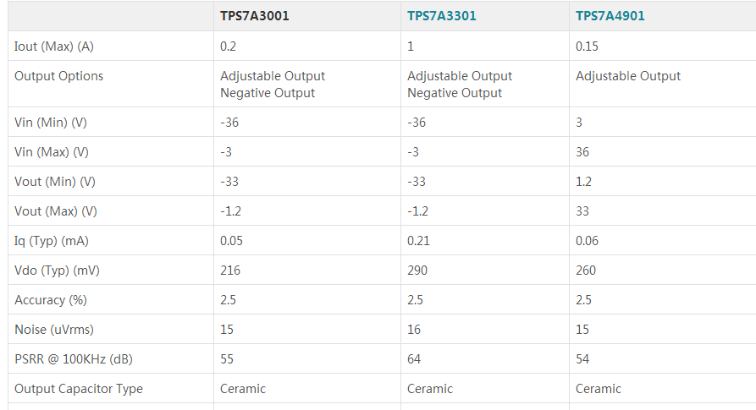Open the TPS7A4901 product link
The height and width of the screenshot is (410, 756).
point(610,16)
